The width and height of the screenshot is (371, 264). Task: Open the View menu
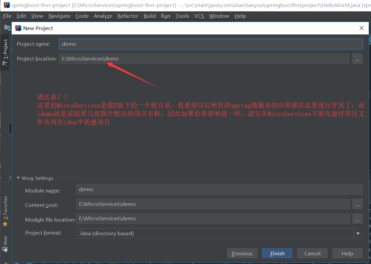(37, 16)
